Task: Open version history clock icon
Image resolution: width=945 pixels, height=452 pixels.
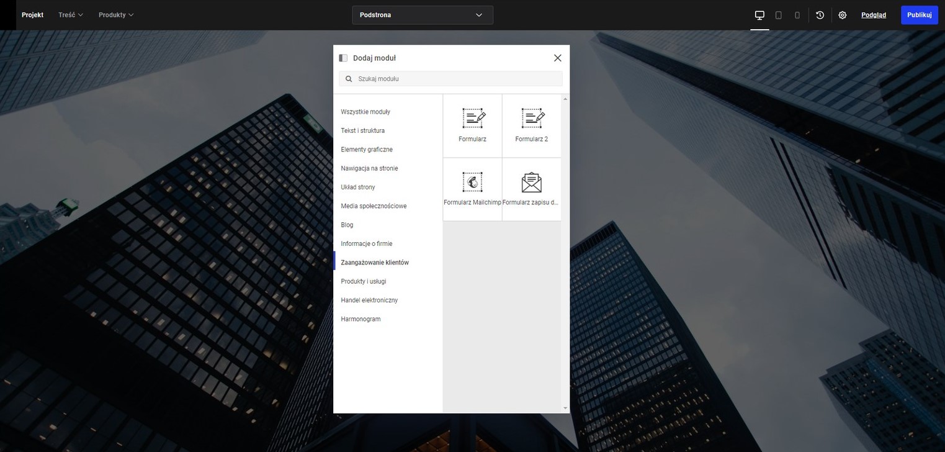Action: [820, 15]
